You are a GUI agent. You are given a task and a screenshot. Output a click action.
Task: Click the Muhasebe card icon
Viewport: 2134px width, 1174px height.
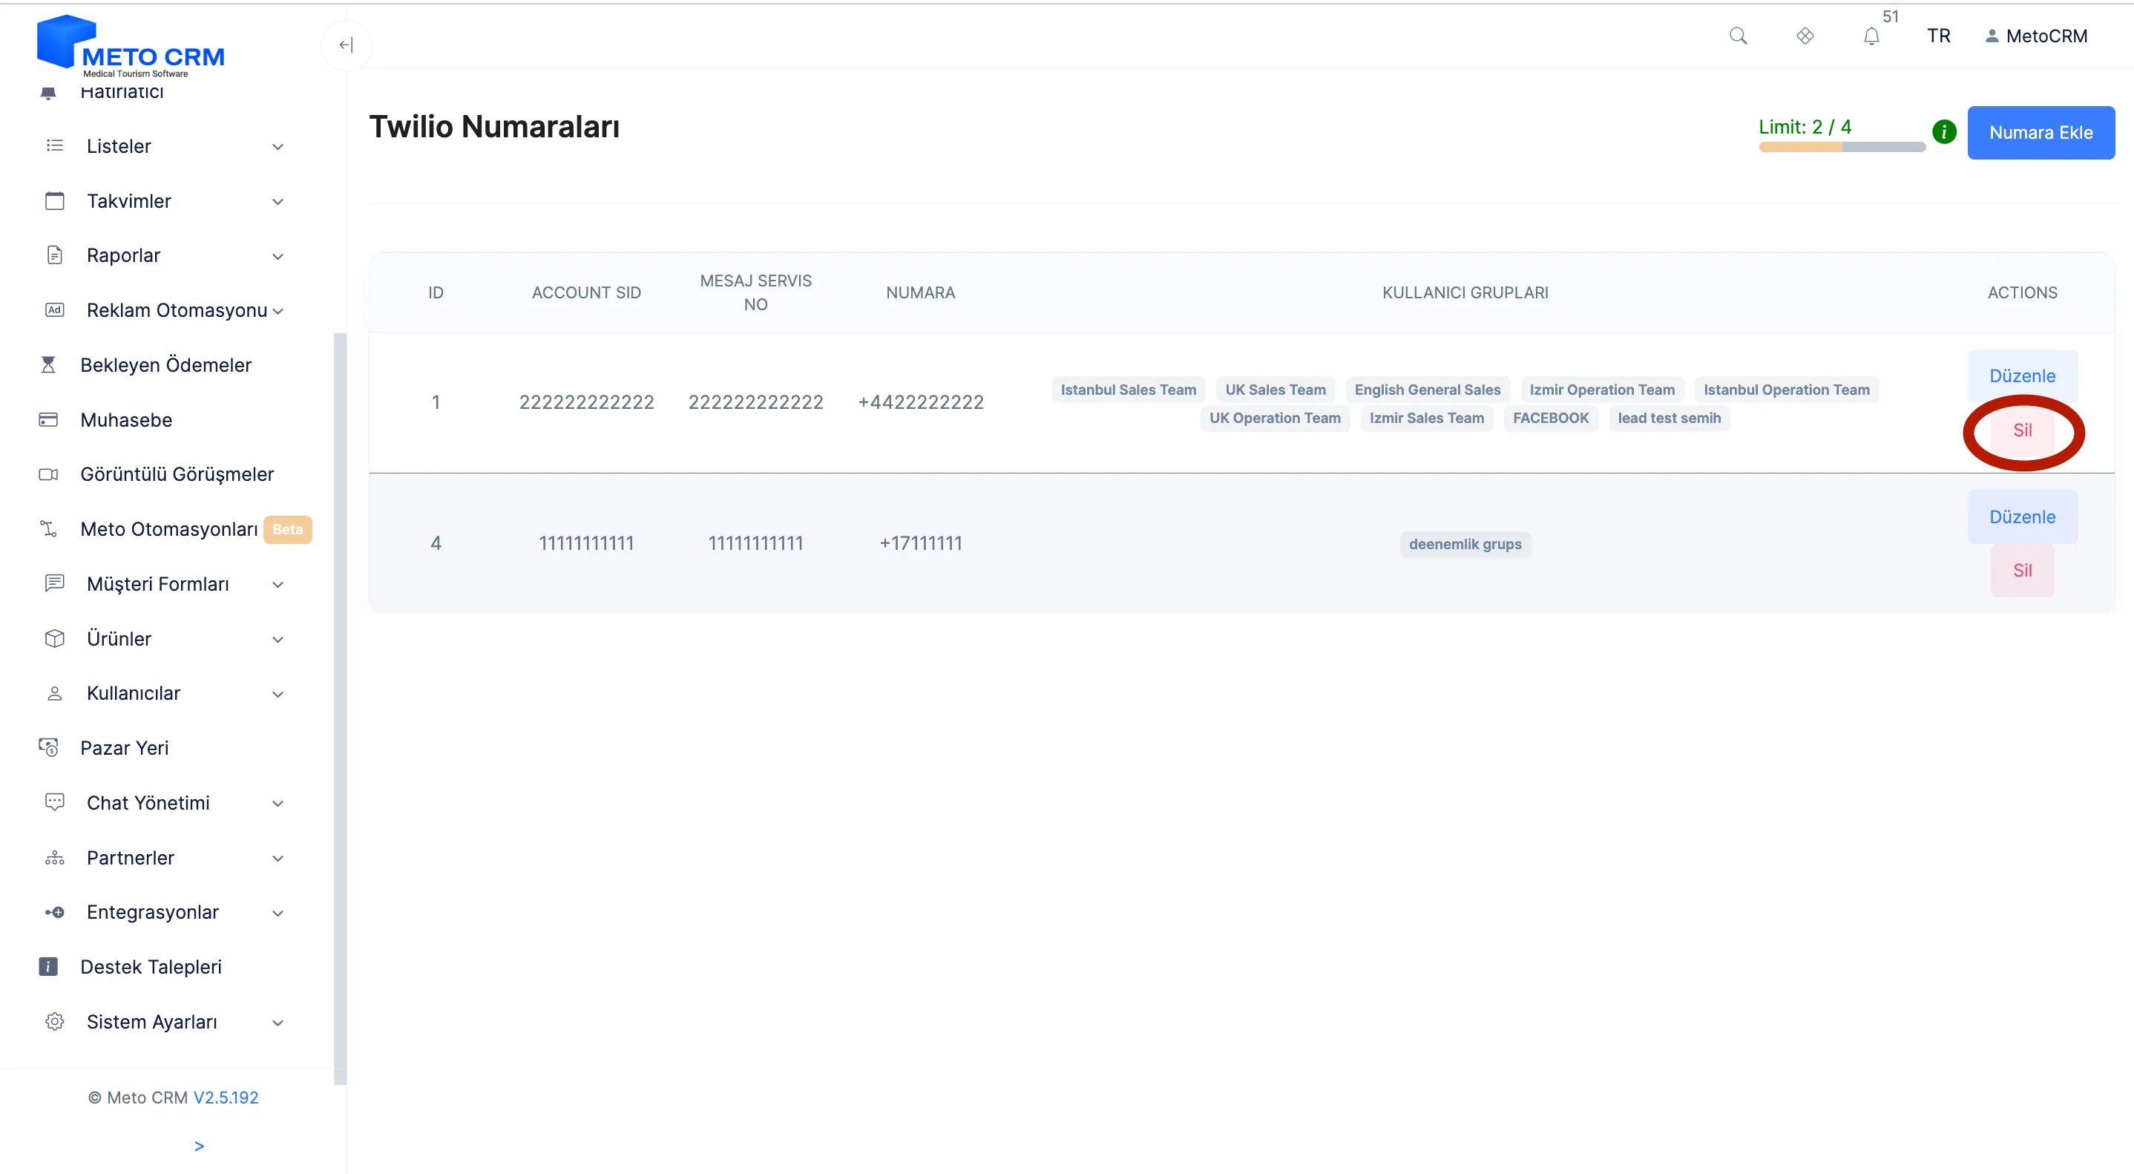48,420
